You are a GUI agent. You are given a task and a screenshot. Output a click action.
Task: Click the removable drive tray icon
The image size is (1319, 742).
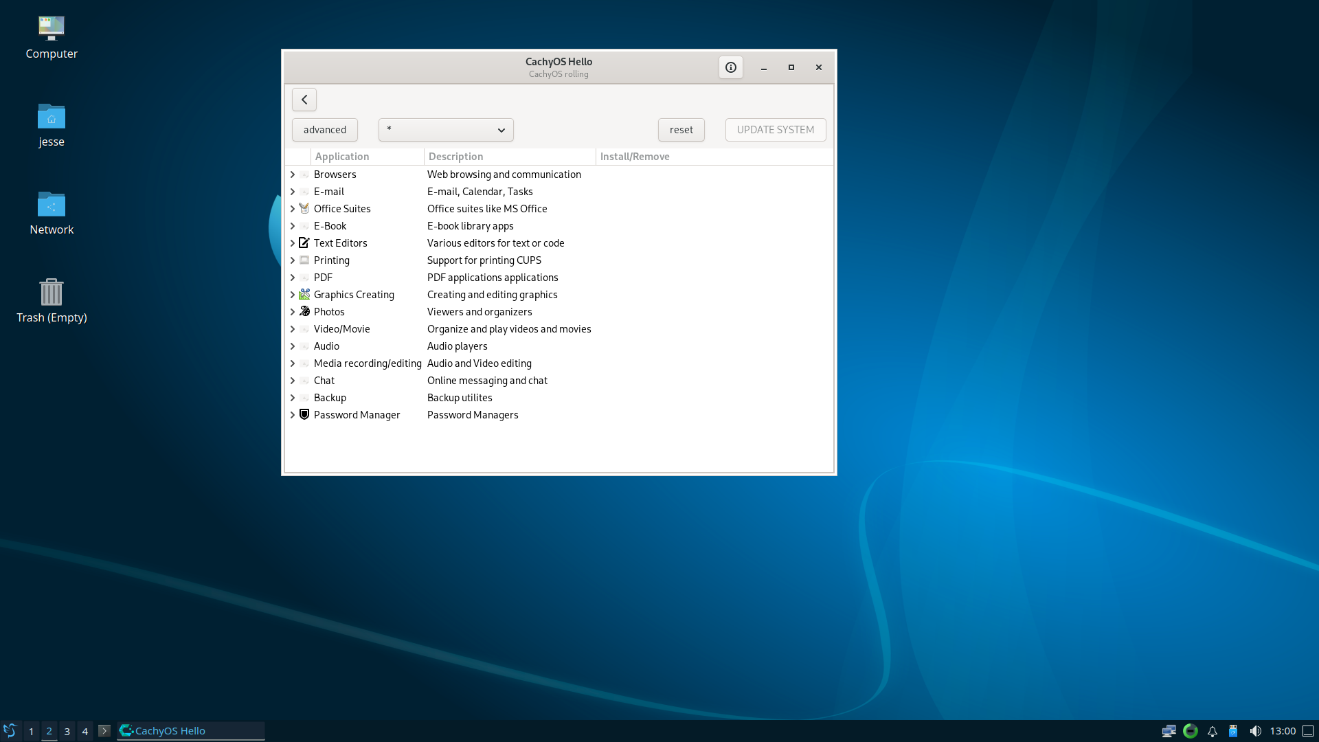pos(1233,731)
